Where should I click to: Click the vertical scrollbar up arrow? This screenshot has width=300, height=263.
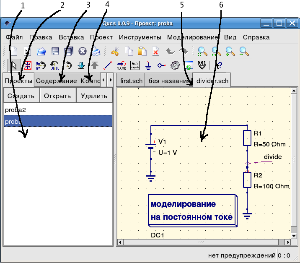pyautogui.click(x=294, y=91)
